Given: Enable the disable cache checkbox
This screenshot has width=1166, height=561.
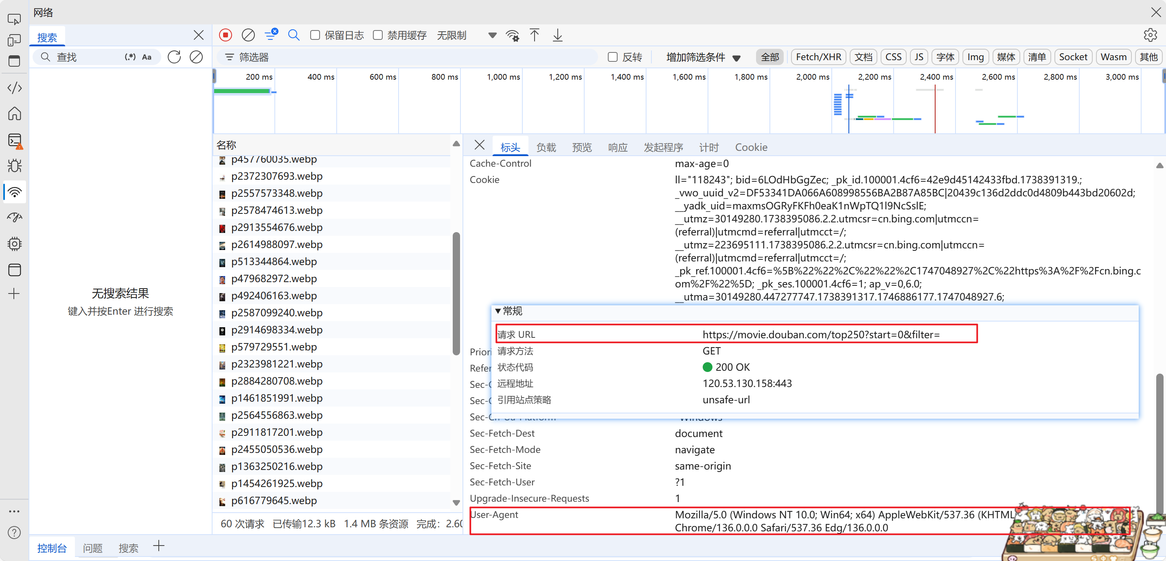Looking at the screenshot, I should click(x=377, y=35).
